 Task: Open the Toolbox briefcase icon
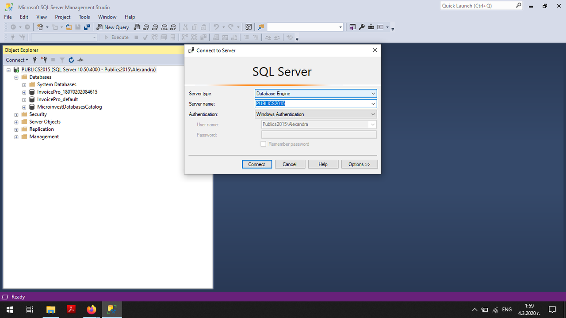click(371, 27)
